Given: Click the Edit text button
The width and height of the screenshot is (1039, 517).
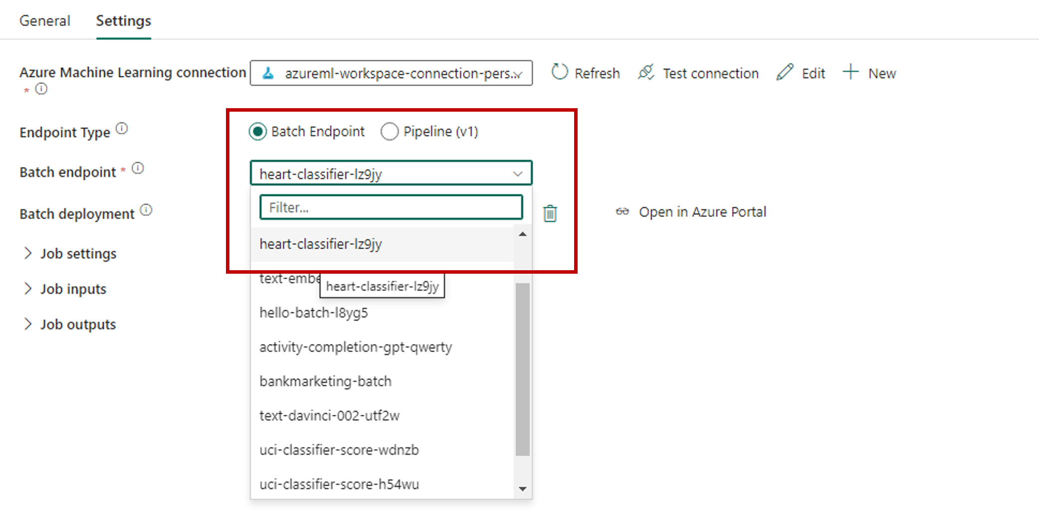Looking at the screenshot, I should (x=814, y=73).
